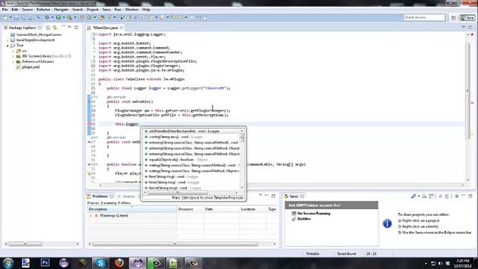The width and height of the screenshot is (478, 269).
Task: Open Photoshop from the taskbar
Action: coord(45,263)
